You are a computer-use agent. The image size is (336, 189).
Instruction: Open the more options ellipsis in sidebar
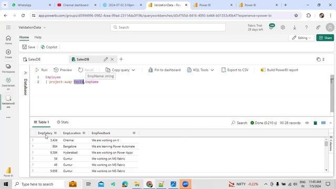[8, 117]
